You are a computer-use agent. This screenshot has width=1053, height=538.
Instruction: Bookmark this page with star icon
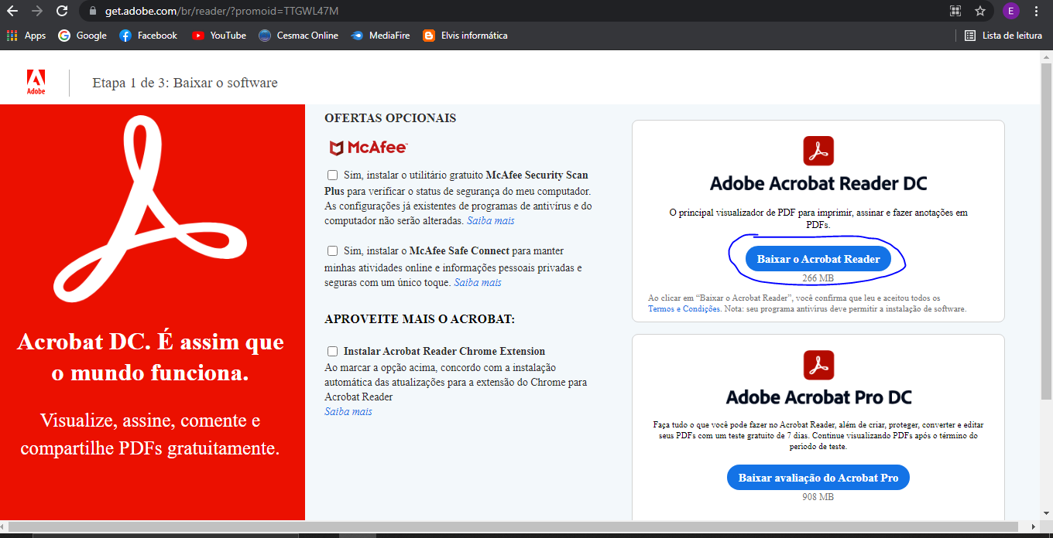click(x=980, y=11)
